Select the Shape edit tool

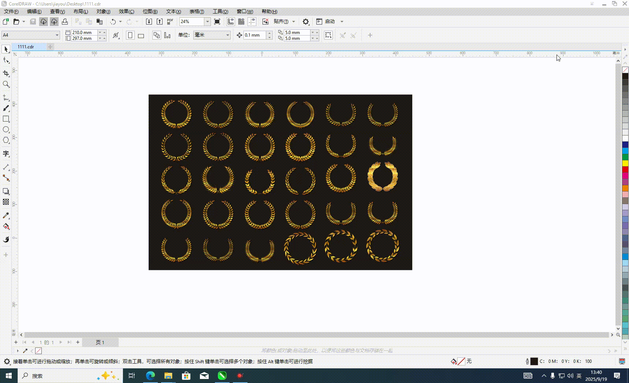[6, 60]
